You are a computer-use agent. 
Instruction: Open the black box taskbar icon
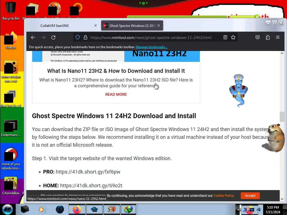[25, 209]
